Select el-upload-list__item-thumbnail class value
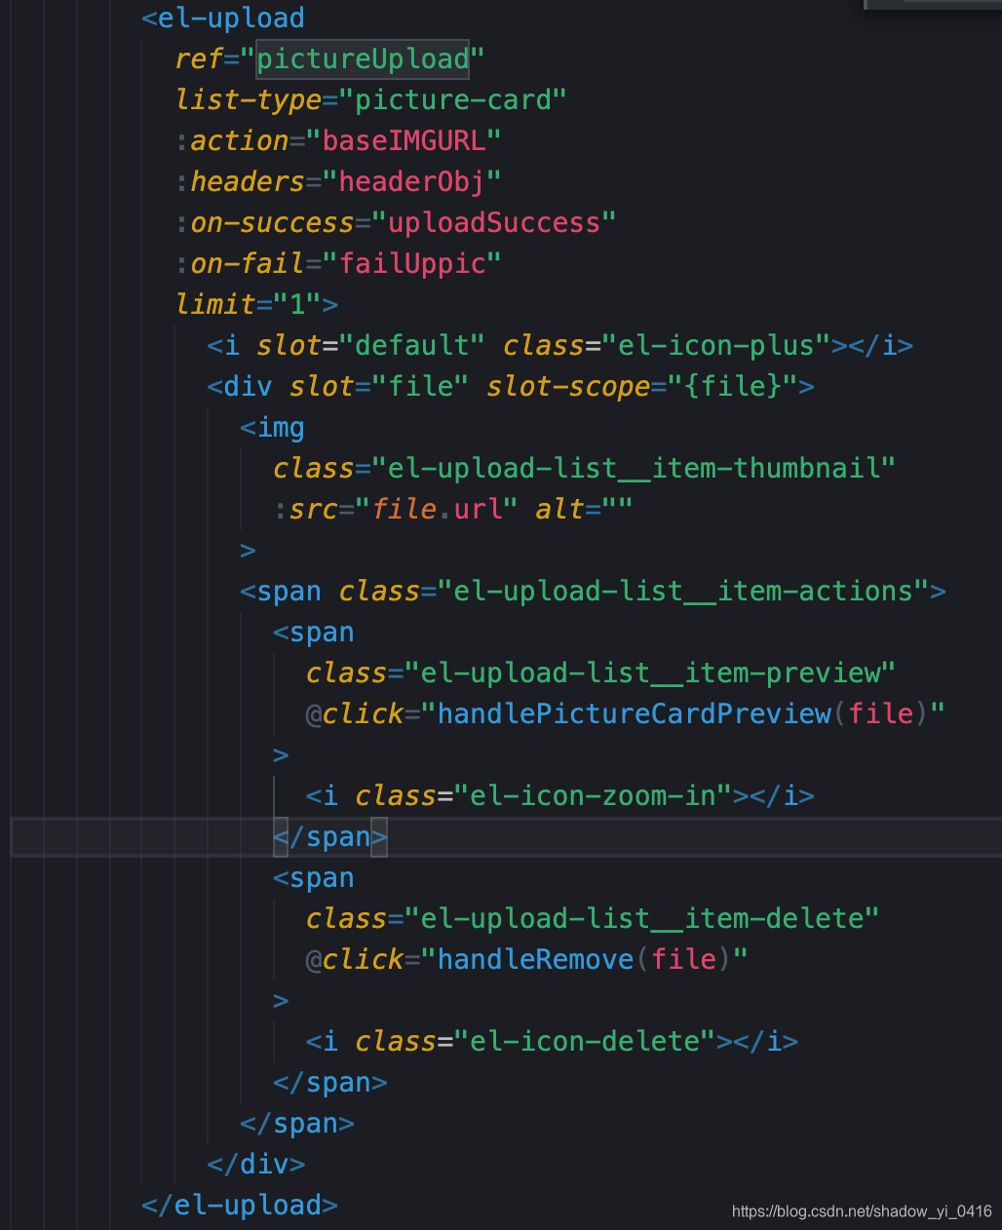This screenshot has height=1230, width=1002. point(633,469)
